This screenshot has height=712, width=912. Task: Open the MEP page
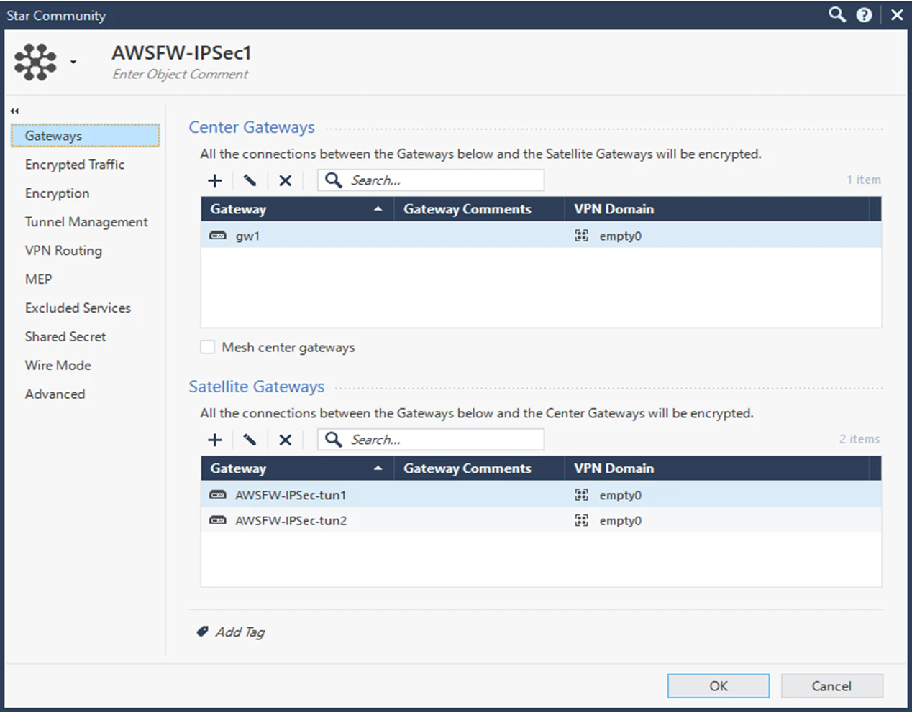coord(39,279)
